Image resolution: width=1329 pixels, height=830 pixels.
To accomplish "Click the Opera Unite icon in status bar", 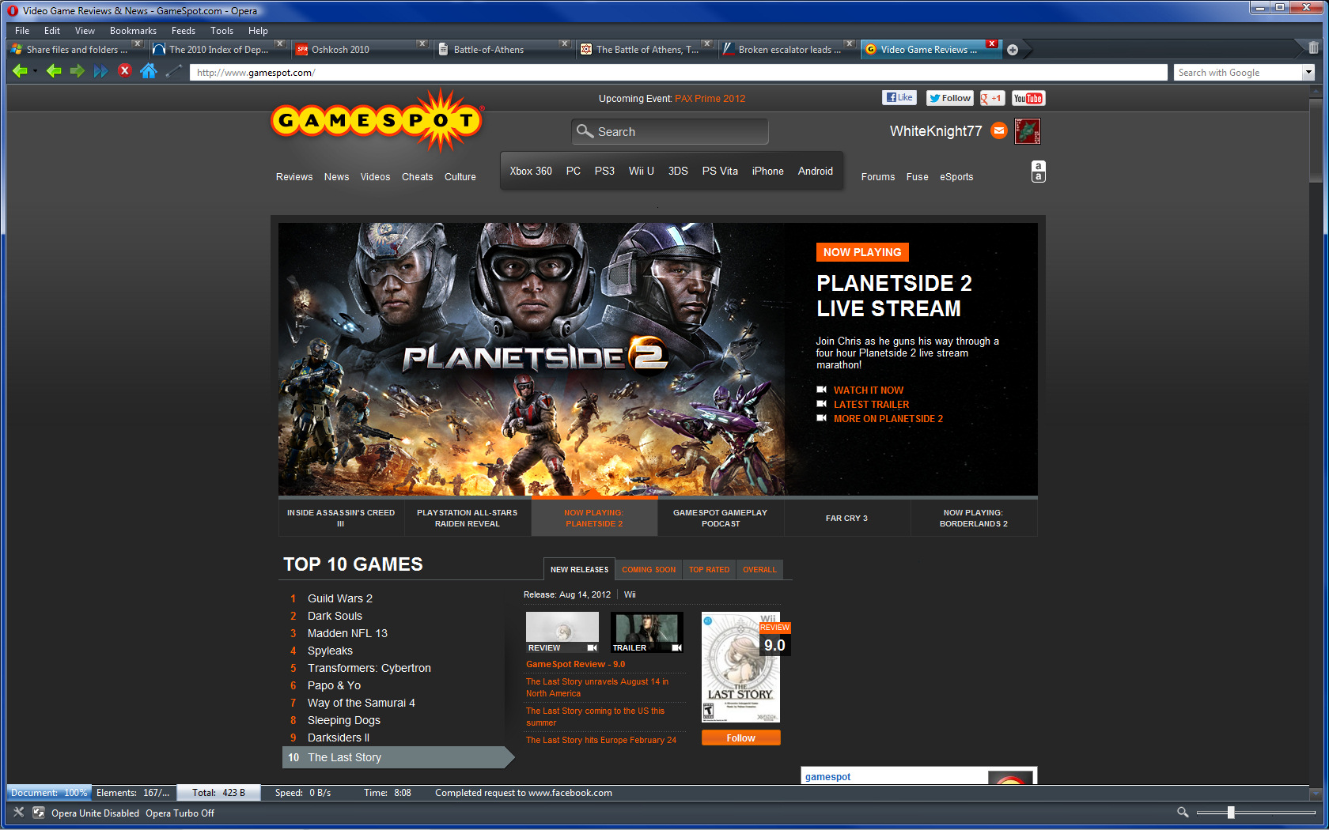I will pyautogui.click(x=38, y=812).
